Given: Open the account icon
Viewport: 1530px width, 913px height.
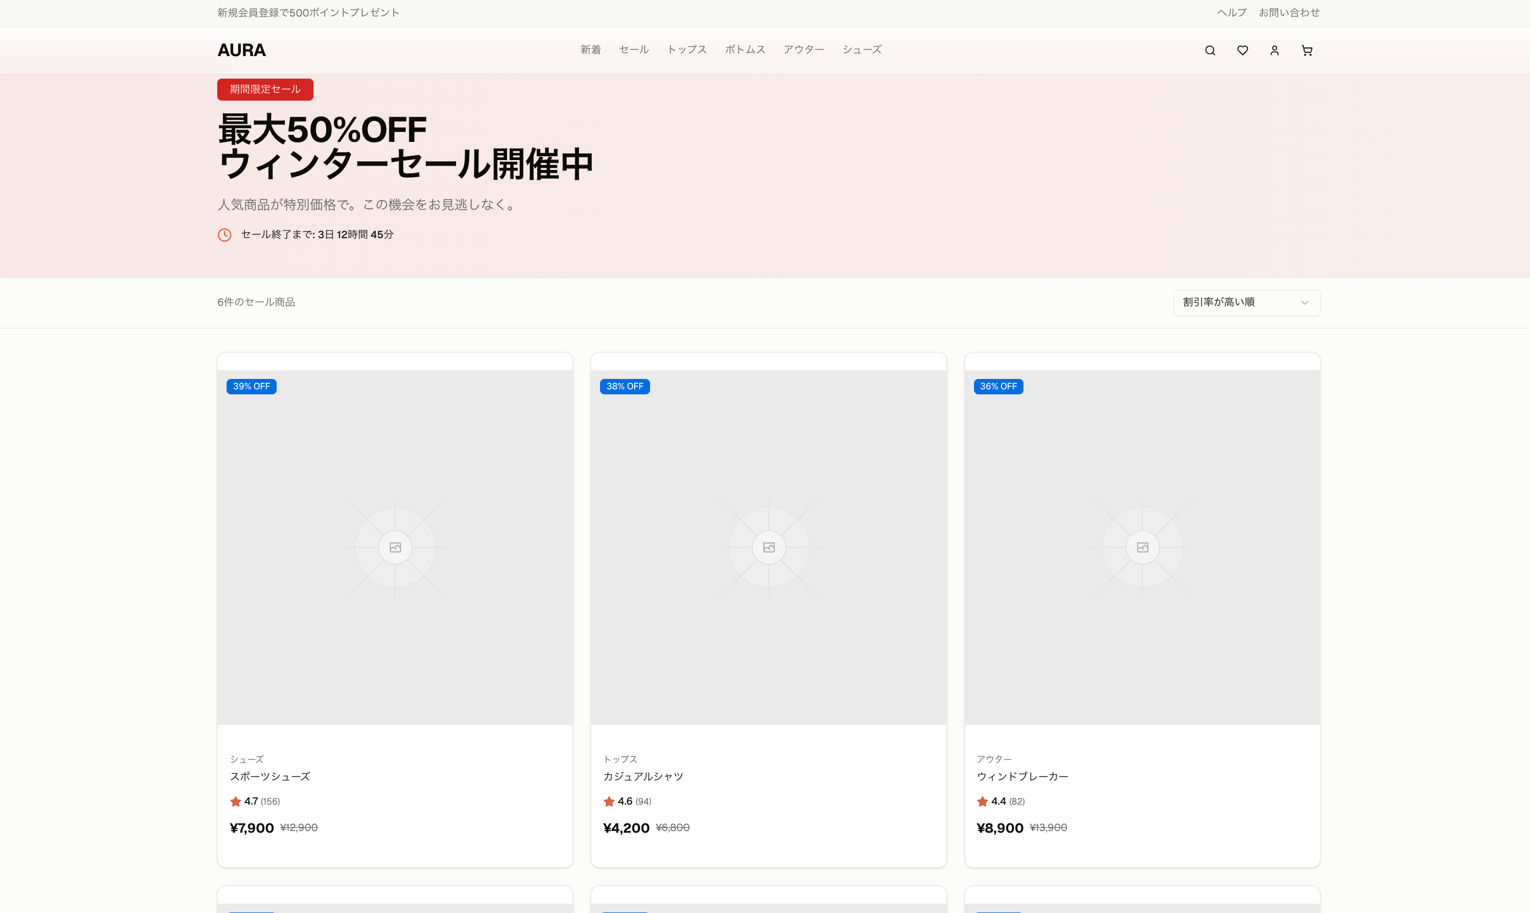Looking at the screenshot, I should (x=1275, y=50).
